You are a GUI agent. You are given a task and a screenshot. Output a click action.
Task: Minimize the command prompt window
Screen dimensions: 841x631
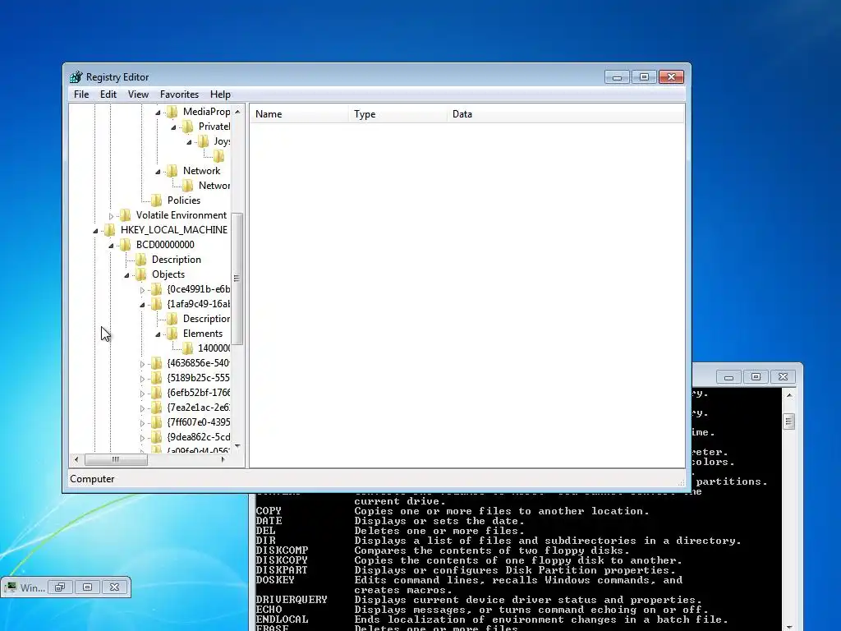click(729, 377)
